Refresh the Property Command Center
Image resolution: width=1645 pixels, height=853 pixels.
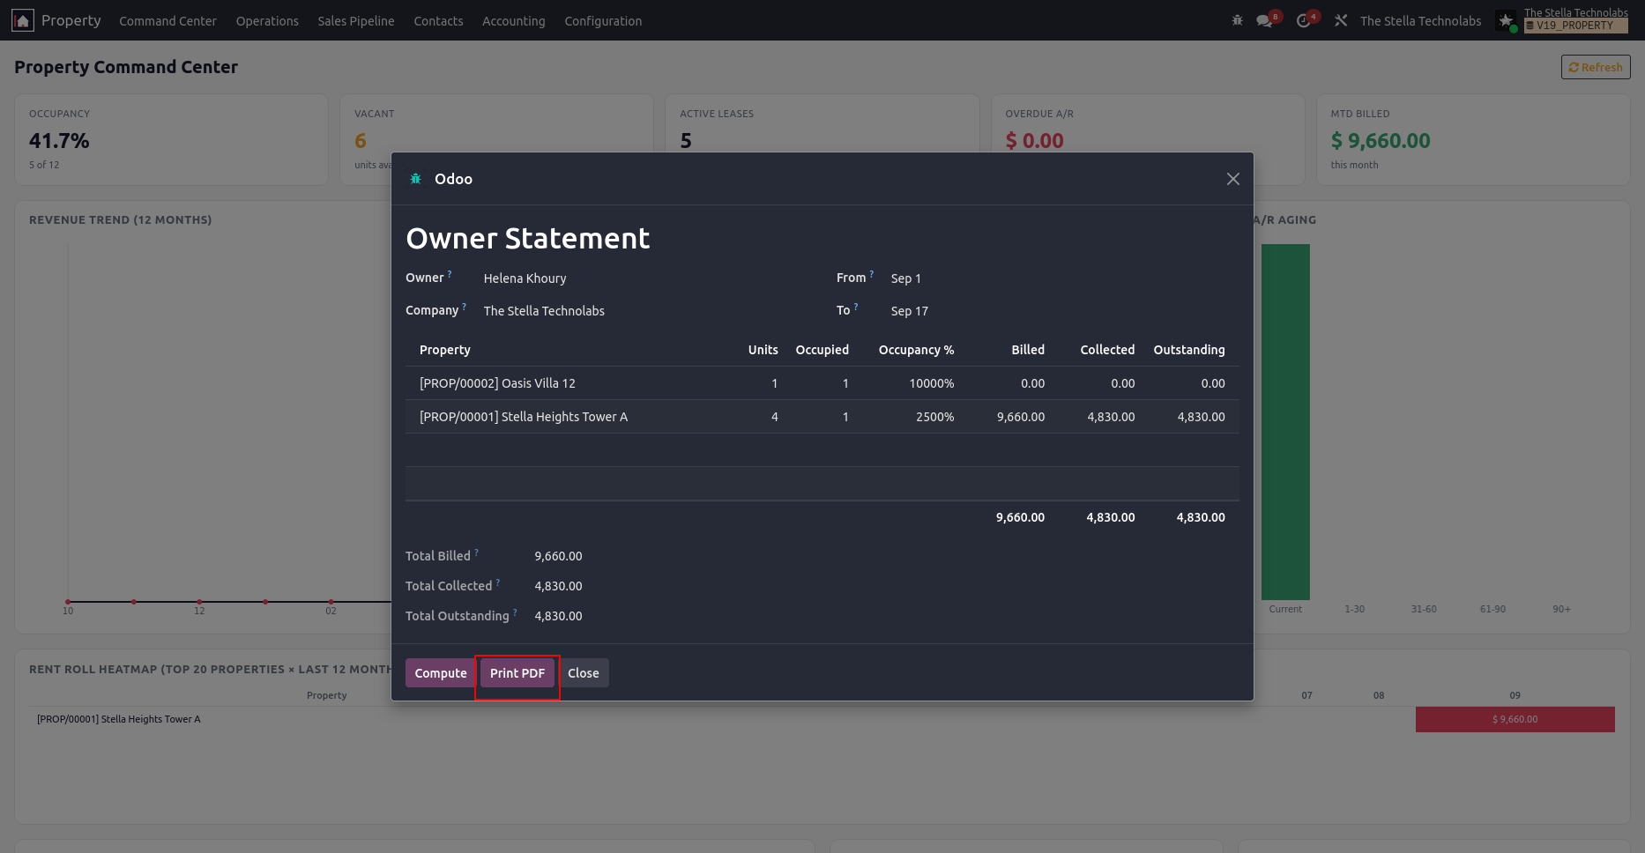[x=1596, y=67]
